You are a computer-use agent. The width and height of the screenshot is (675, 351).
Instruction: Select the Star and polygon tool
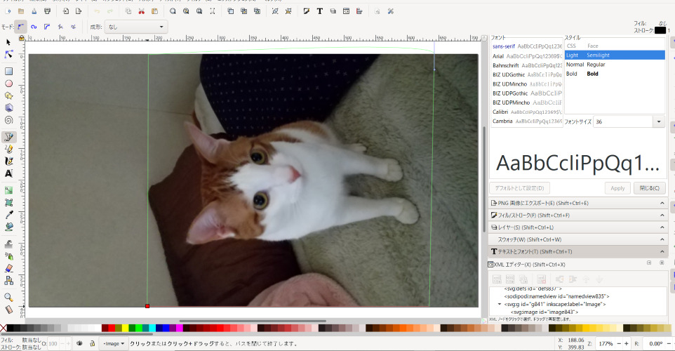pos(8,95)
